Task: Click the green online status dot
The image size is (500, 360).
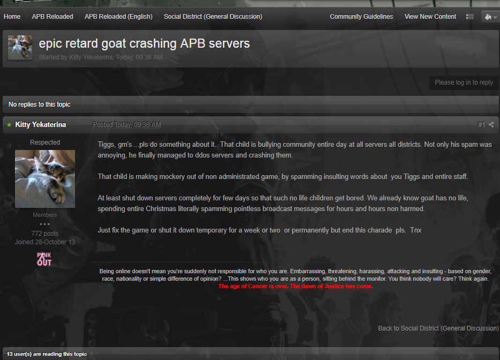Action: pos(9,125)
